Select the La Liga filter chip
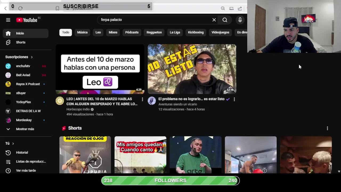This screenshot has width=341, height=192. [175, 32]
